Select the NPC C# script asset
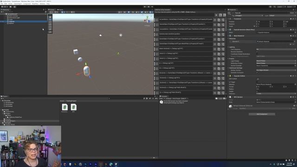This screenshot has height=167, width=297. [x=73, y=107]
